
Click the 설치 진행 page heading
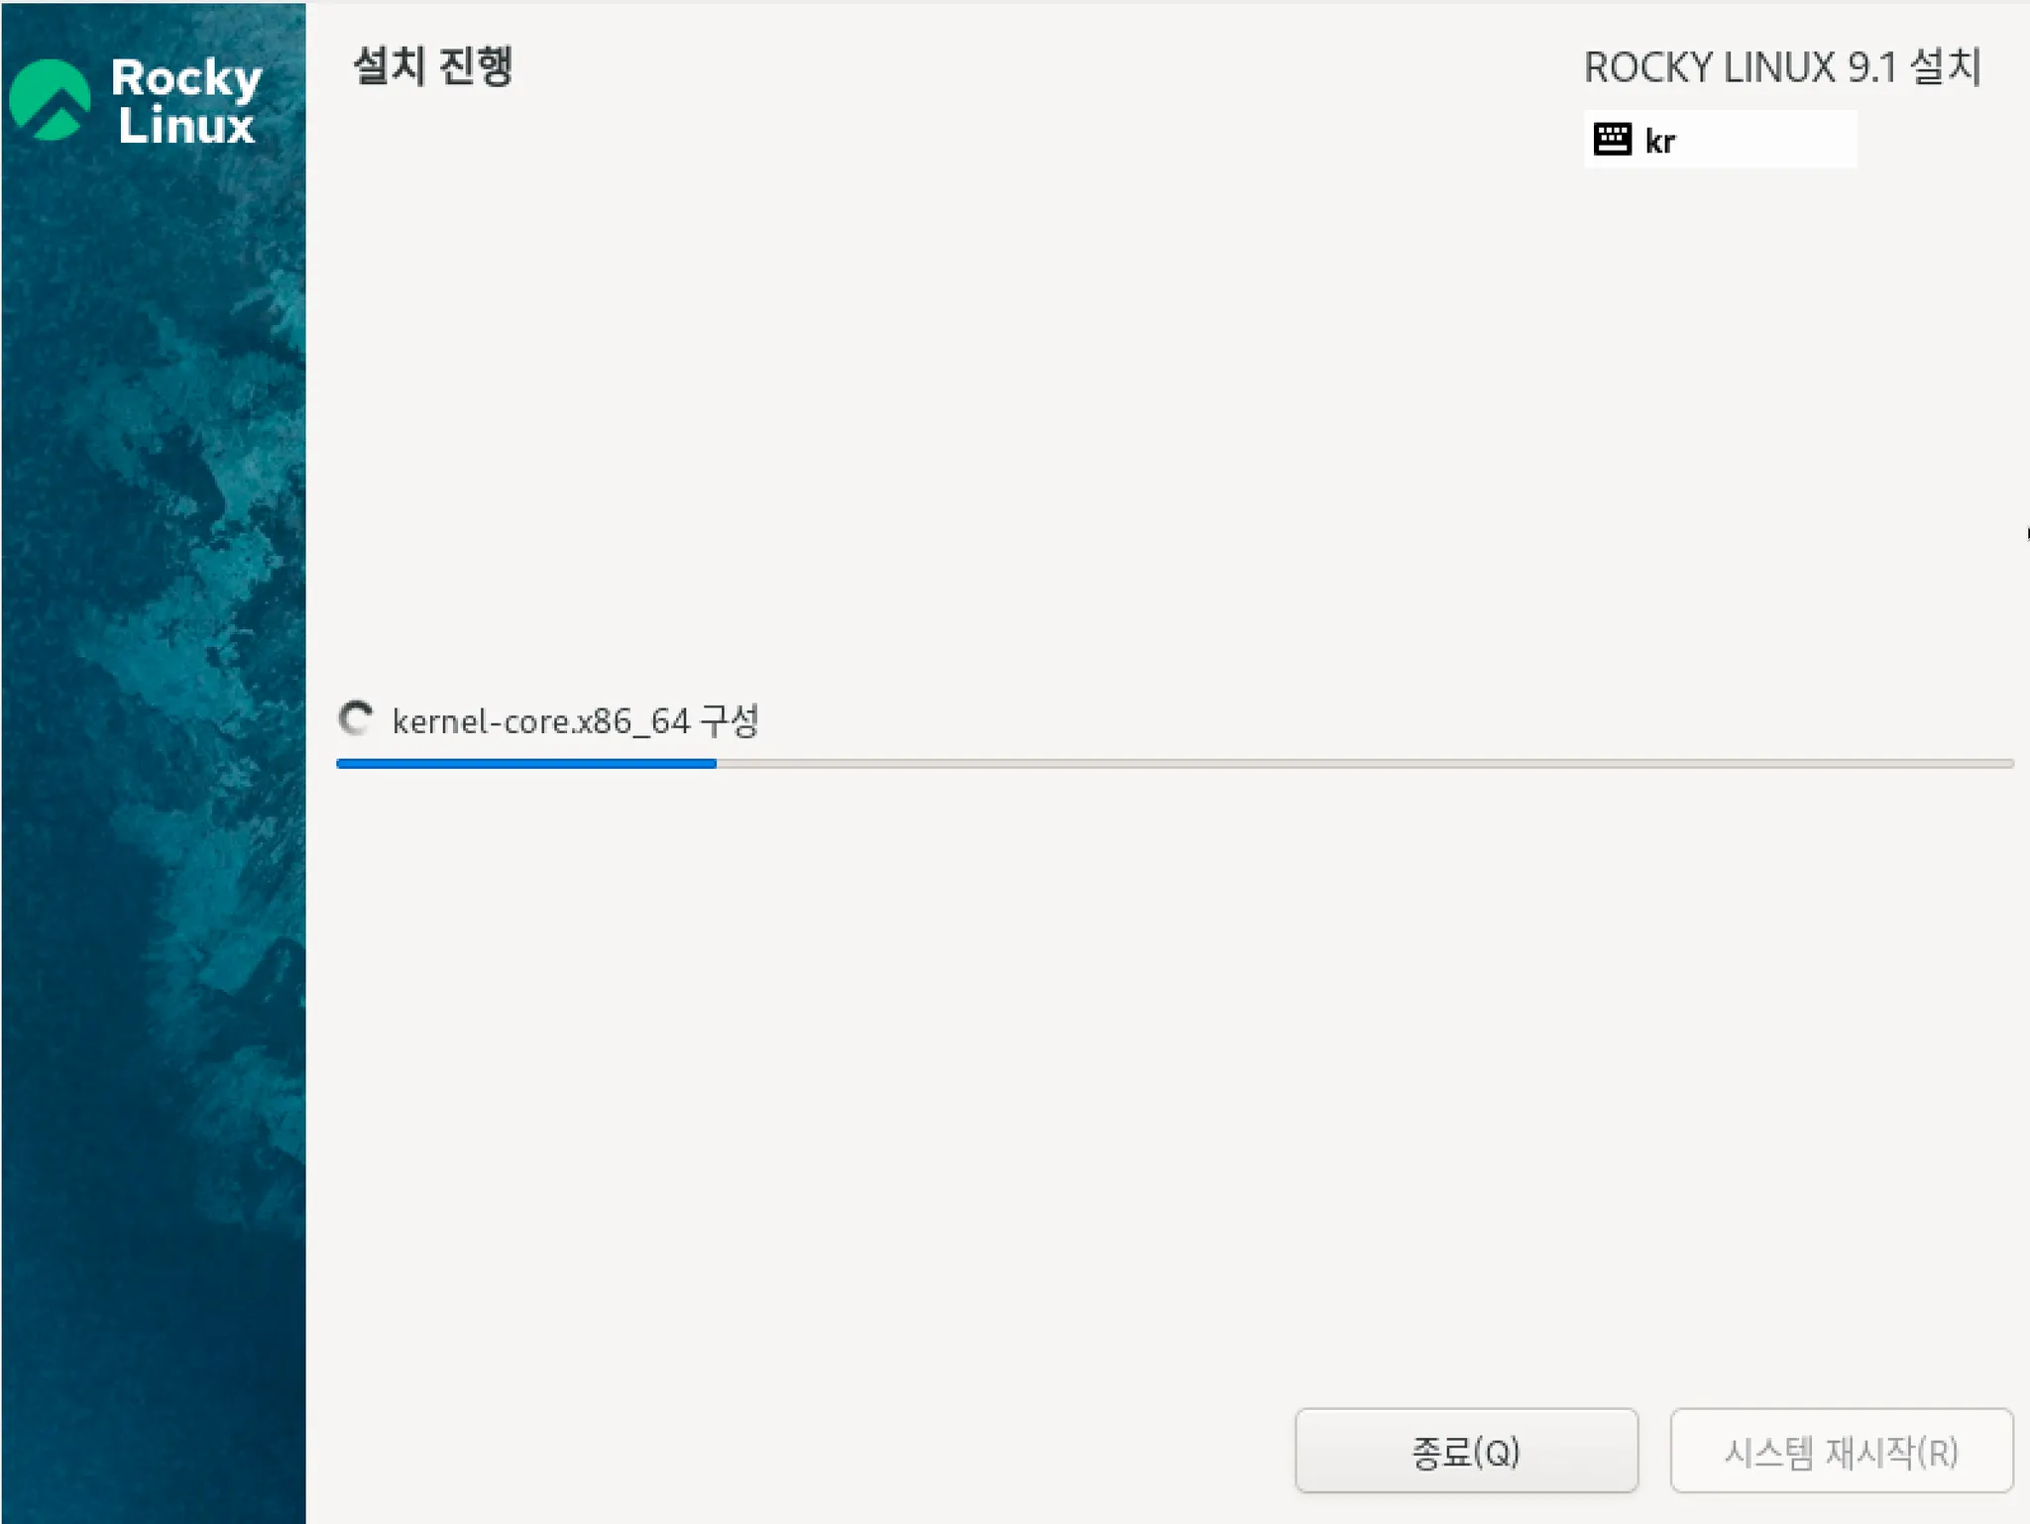point(433,67)
